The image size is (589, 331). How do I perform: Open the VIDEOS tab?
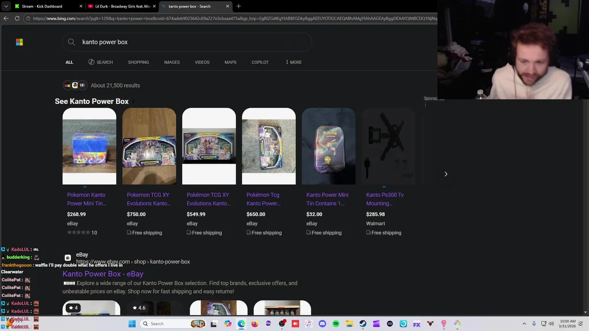click(202, 62)
